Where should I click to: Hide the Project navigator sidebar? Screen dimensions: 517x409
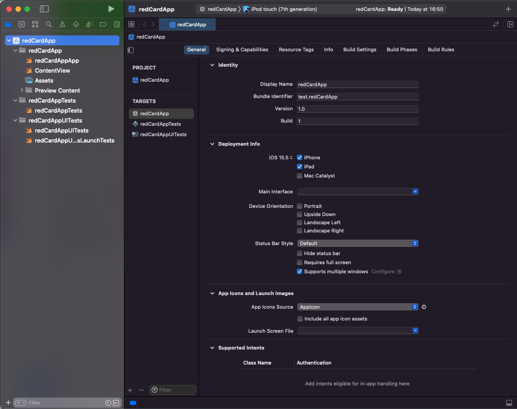click(x=44, y=9)
